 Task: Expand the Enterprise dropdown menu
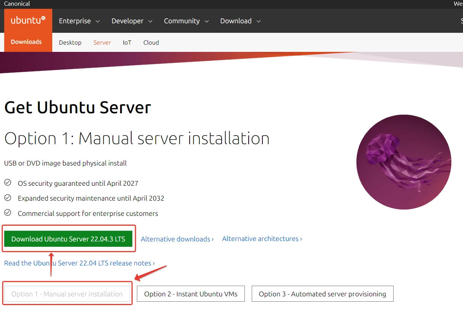(x=79, y=21)
